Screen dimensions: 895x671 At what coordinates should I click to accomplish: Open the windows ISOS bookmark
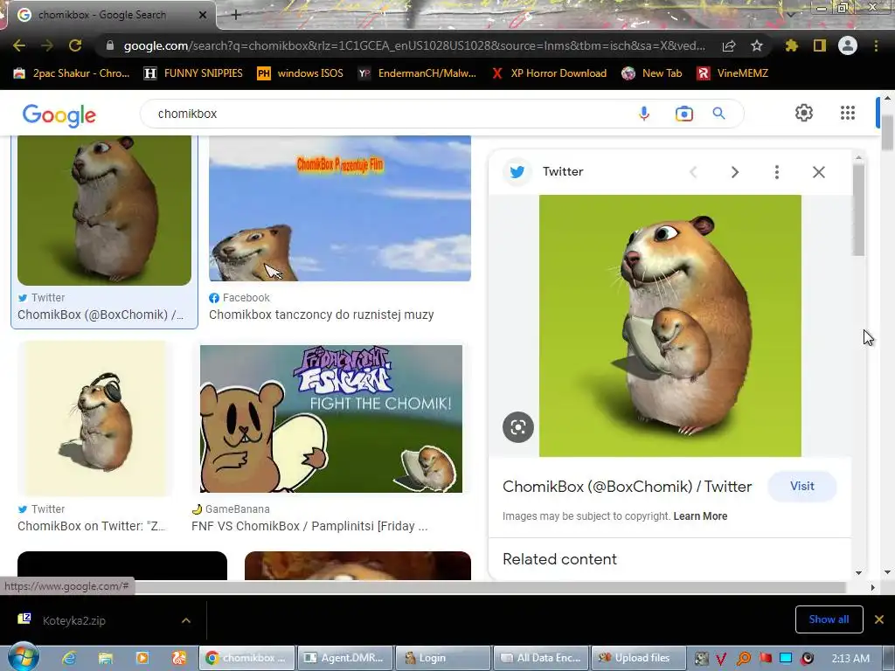301,73
